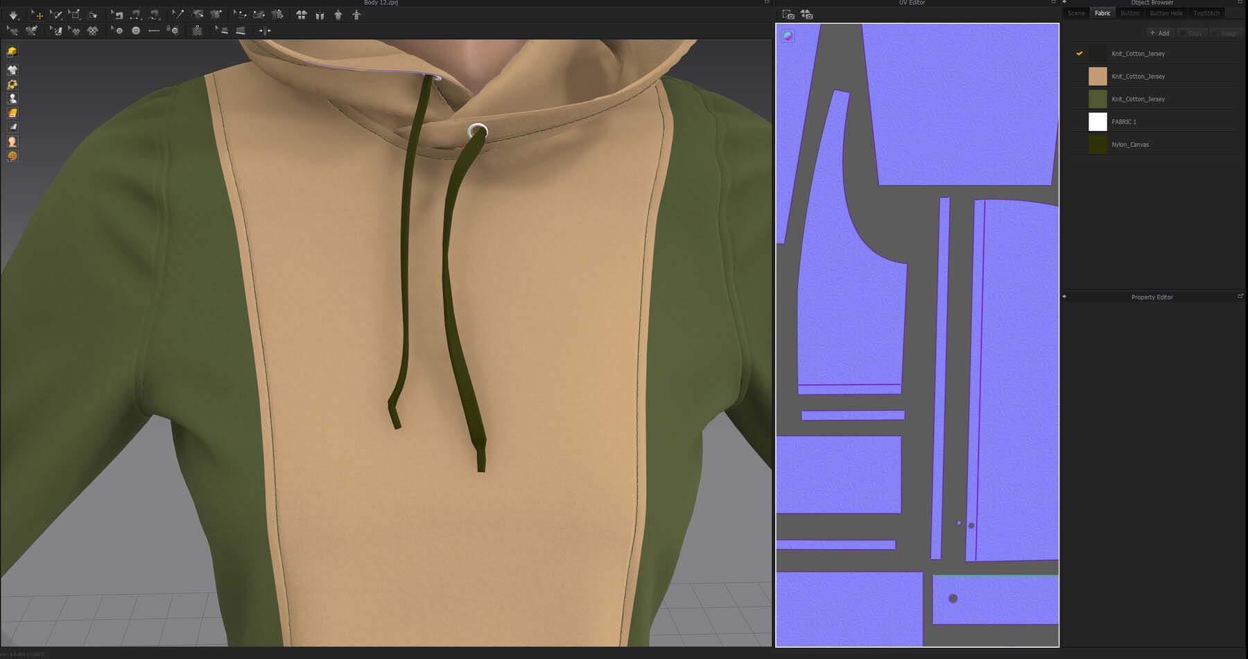Open the UV Editor undock control
Viewport: 1248px width, 659px height.
1053,3
